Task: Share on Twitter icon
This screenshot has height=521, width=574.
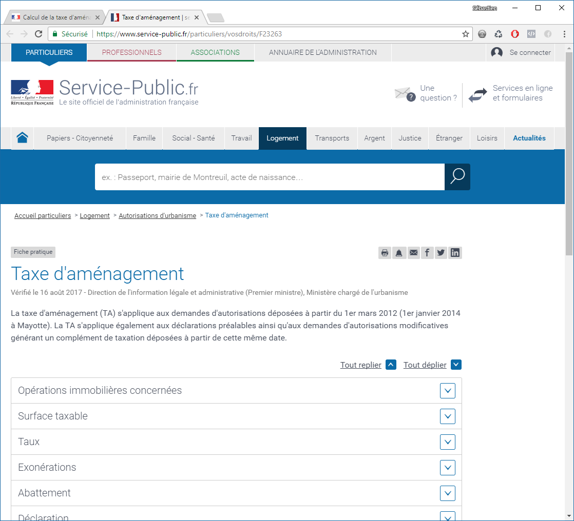Action: pyautogui.click(x=441, y=252)
